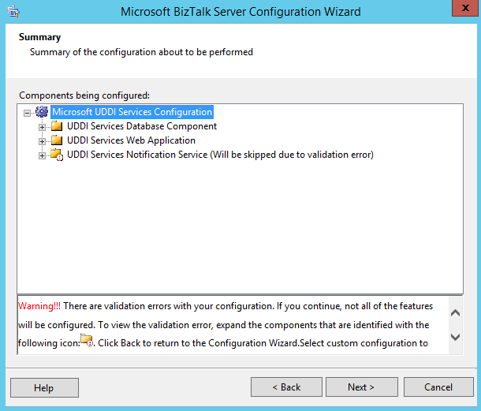Viewport: 481px width, 411px height.
Task: Expand the UDDI Services Web Application node
Action: [43, 140]
